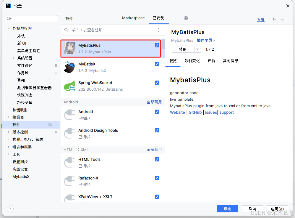The height and width of the screenshot is (218, 295).
Task: Open the Website link
Action: 177,112
